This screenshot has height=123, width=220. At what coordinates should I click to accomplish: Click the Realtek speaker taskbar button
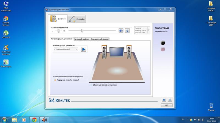tap(44, 120)
